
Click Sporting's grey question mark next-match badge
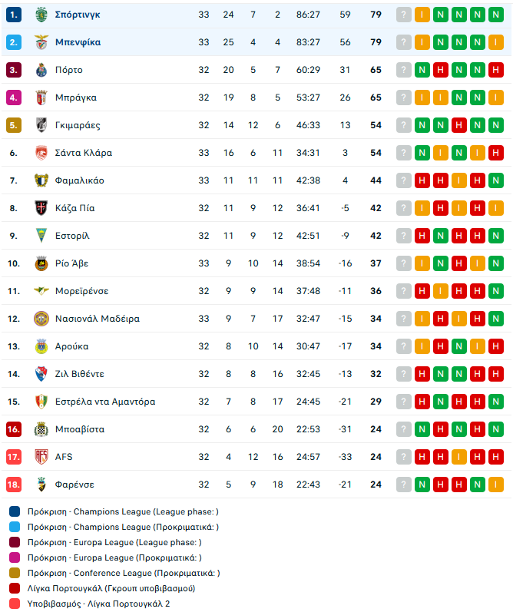click(404, 15)
